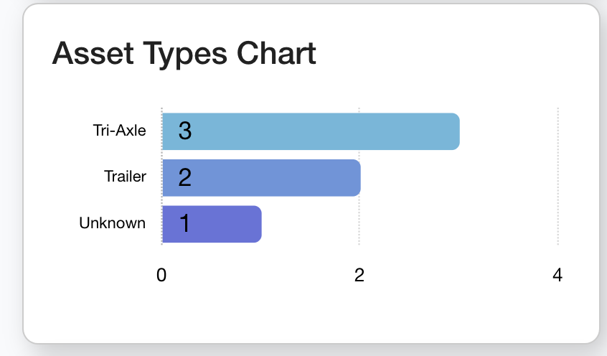Click the x-axis tick label 2
The width and height of the screenshot is (607, 356).
pos(359,274)
